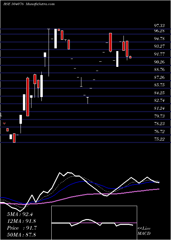Click the <<Live MACD label

(144, 231)
